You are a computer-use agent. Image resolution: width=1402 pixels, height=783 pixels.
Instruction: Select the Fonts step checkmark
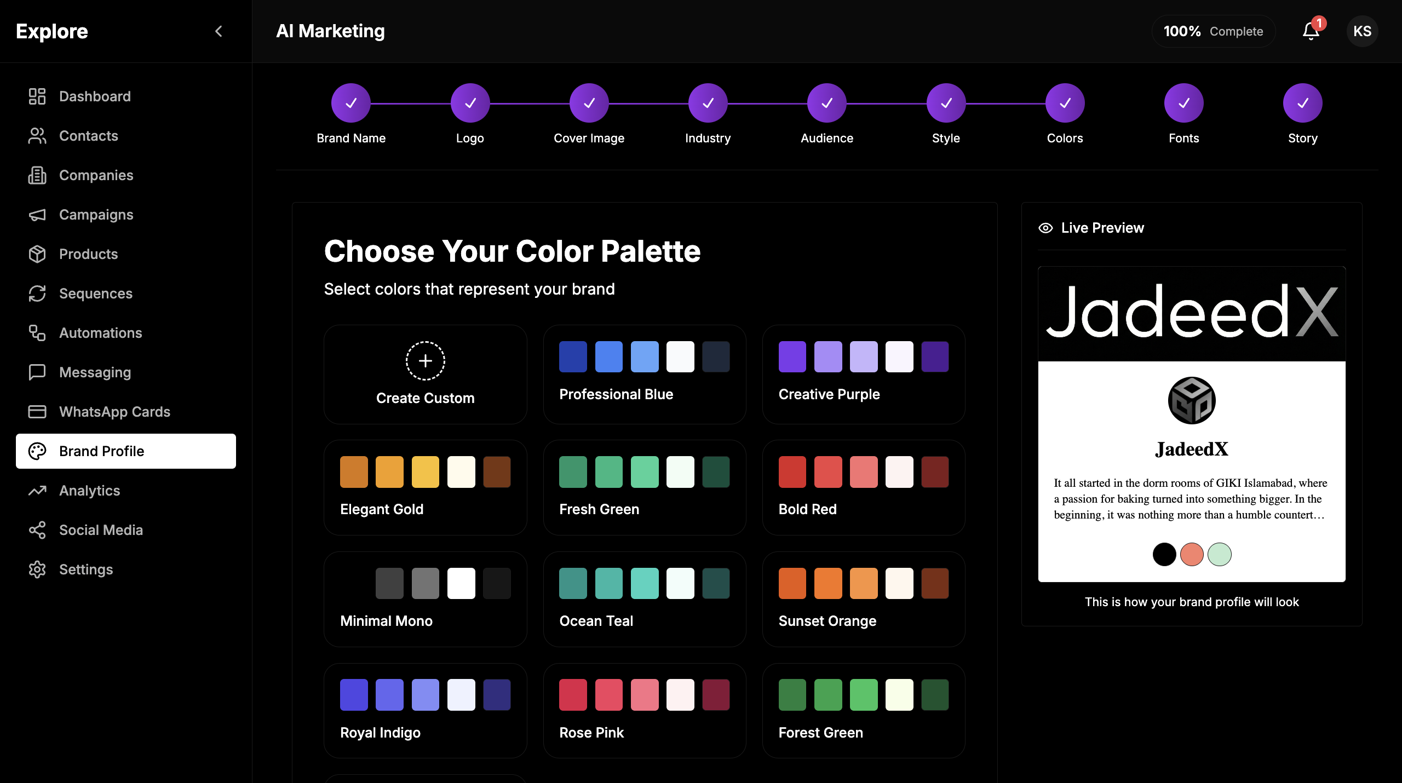[1183, 103]
